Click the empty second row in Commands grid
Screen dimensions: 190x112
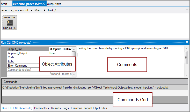click(x=95, y=93)
